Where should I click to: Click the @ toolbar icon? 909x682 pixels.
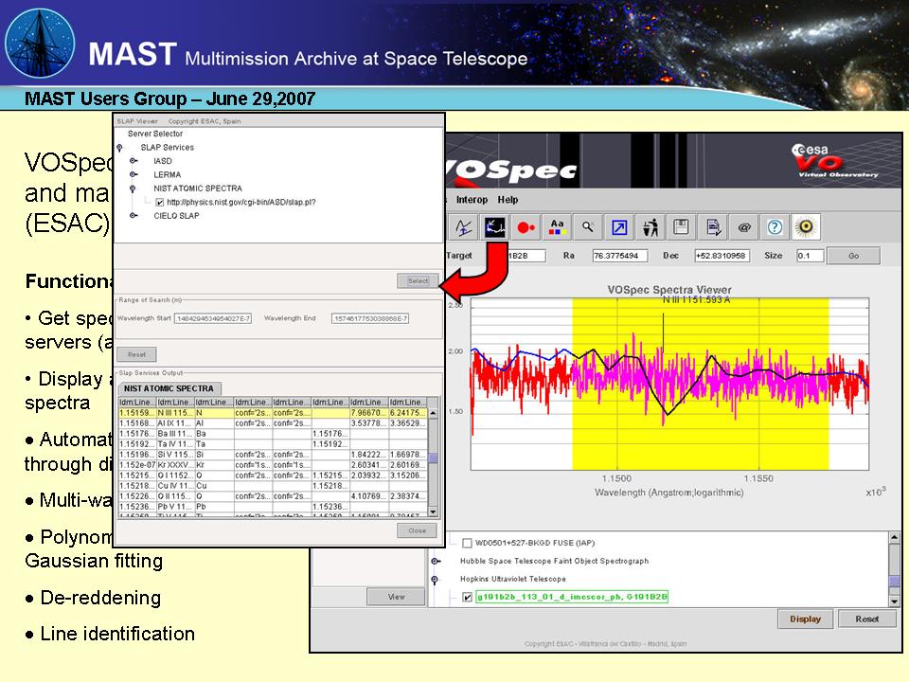tap(744, 227)
